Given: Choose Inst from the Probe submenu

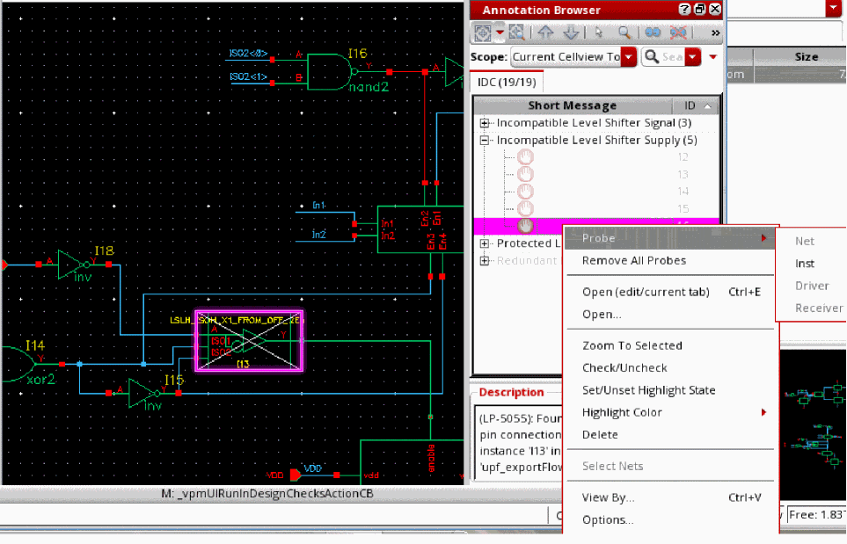Looking at the screenshot, I should 805,264.
